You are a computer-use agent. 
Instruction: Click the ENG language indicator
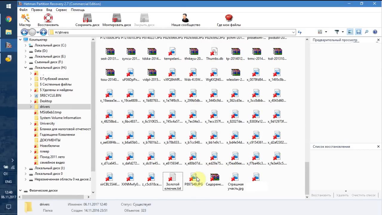[x=8, y=182]
